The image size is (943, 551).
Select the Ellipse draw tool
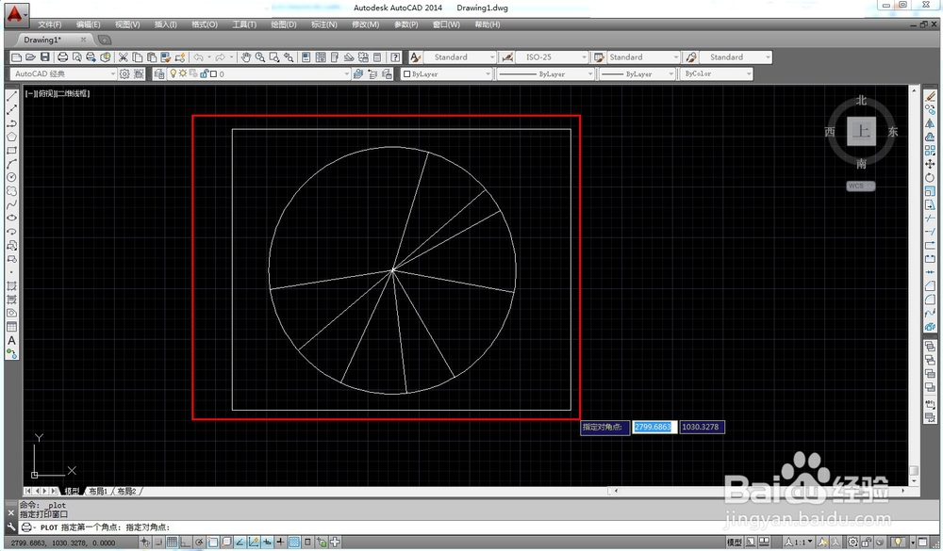coord(11,219)
